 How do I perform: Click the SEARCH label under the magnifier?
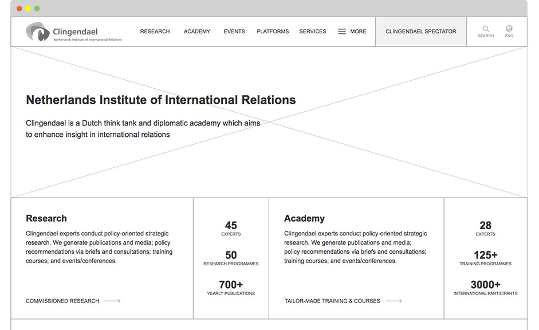pos(486,36)
